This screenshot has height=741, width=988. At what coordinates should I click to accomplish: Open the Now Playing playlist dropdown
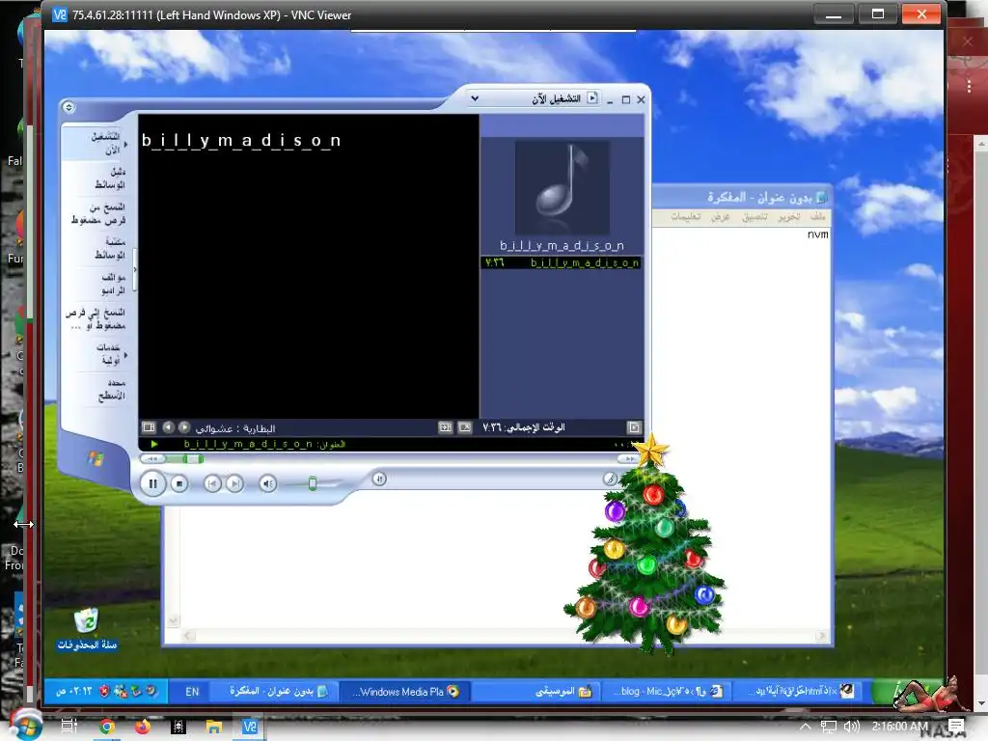(x=475, y=98)
